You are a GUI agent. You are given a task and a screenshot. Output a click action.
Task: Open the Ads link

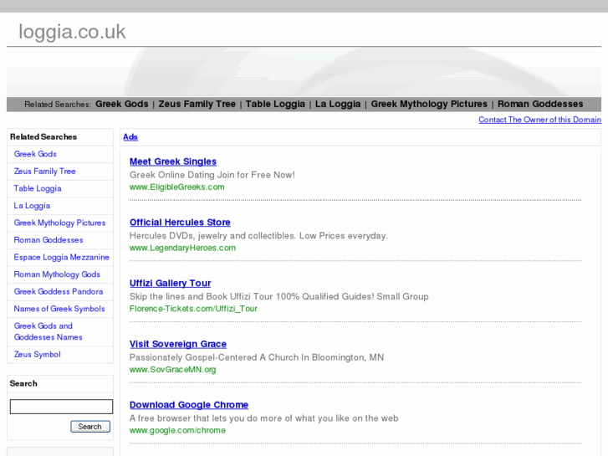[x=130, y=137]
